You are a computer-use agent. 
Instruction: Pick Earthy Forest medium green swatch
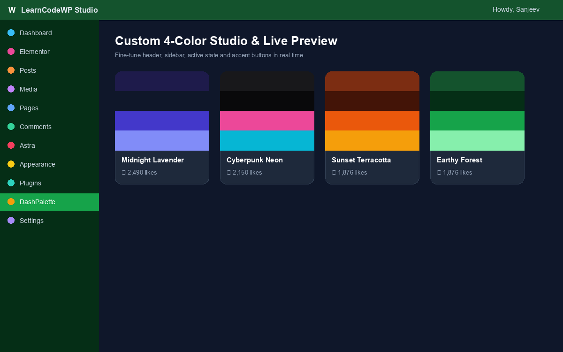[x=477, y=121]
